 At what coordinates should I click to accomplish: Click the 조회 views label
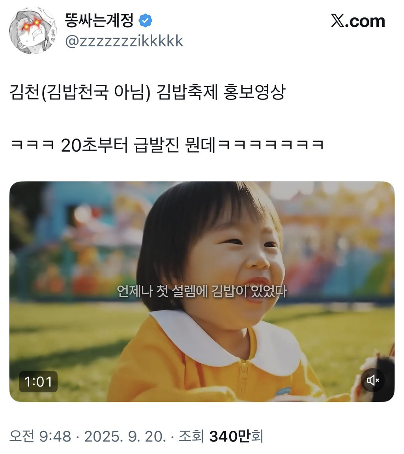coord(191,436)
